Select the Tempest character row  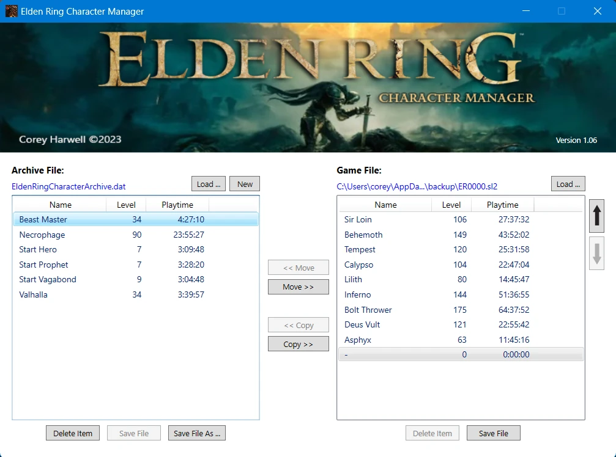461,249
